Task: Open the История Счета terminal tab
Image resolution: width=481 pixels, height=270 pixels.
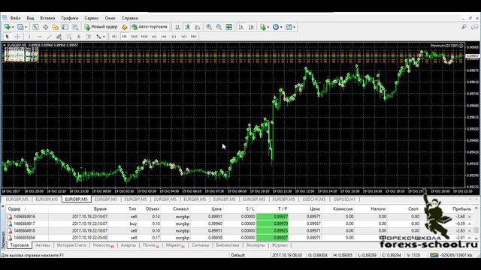Action: click(x=71, y=245)
